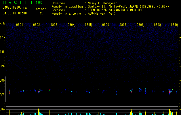
Task: Click the 0.7 kHz axis label
Action: (x=2, y=95)
